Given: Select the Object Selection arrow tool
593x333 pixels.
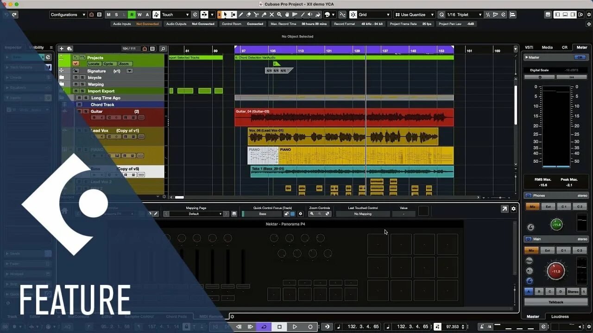Looking at the screenshot, I should 226,15.
